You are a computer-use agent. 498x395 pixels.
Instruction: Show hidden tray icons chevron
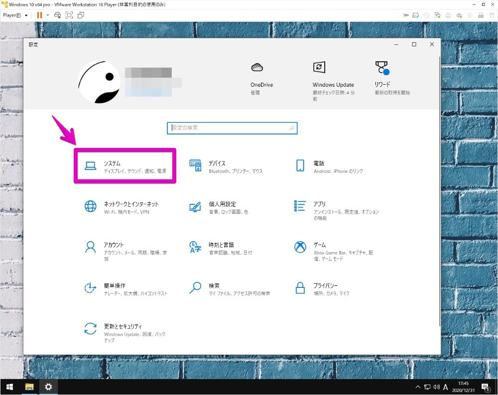coord(418,387)
